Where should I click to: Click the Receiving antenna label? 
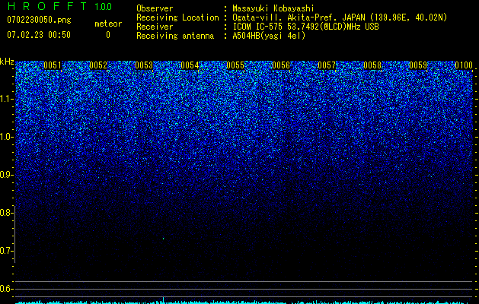pos(175,36)
